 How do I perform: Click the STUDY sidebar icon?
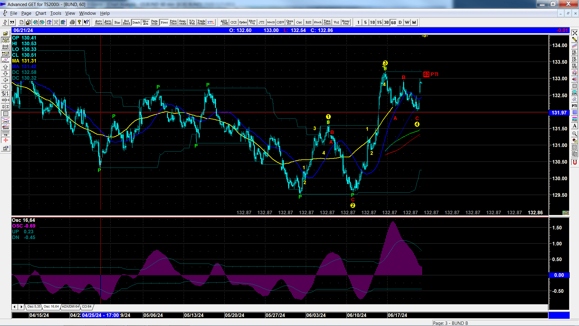click(x=5, y=54)
